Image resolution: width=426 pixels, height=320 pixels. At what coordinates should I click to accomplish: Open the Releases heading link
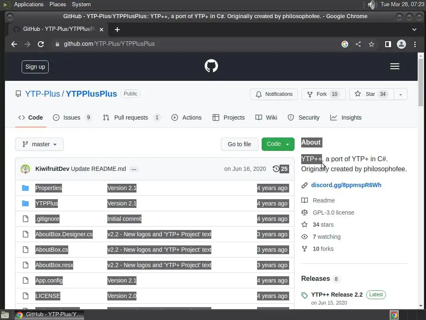tap(315, 279)
